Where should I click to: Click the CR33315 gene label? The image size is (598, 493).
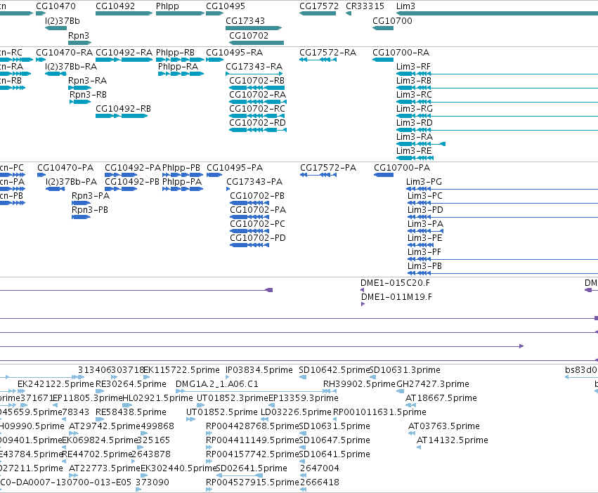[x=365, y=6]
